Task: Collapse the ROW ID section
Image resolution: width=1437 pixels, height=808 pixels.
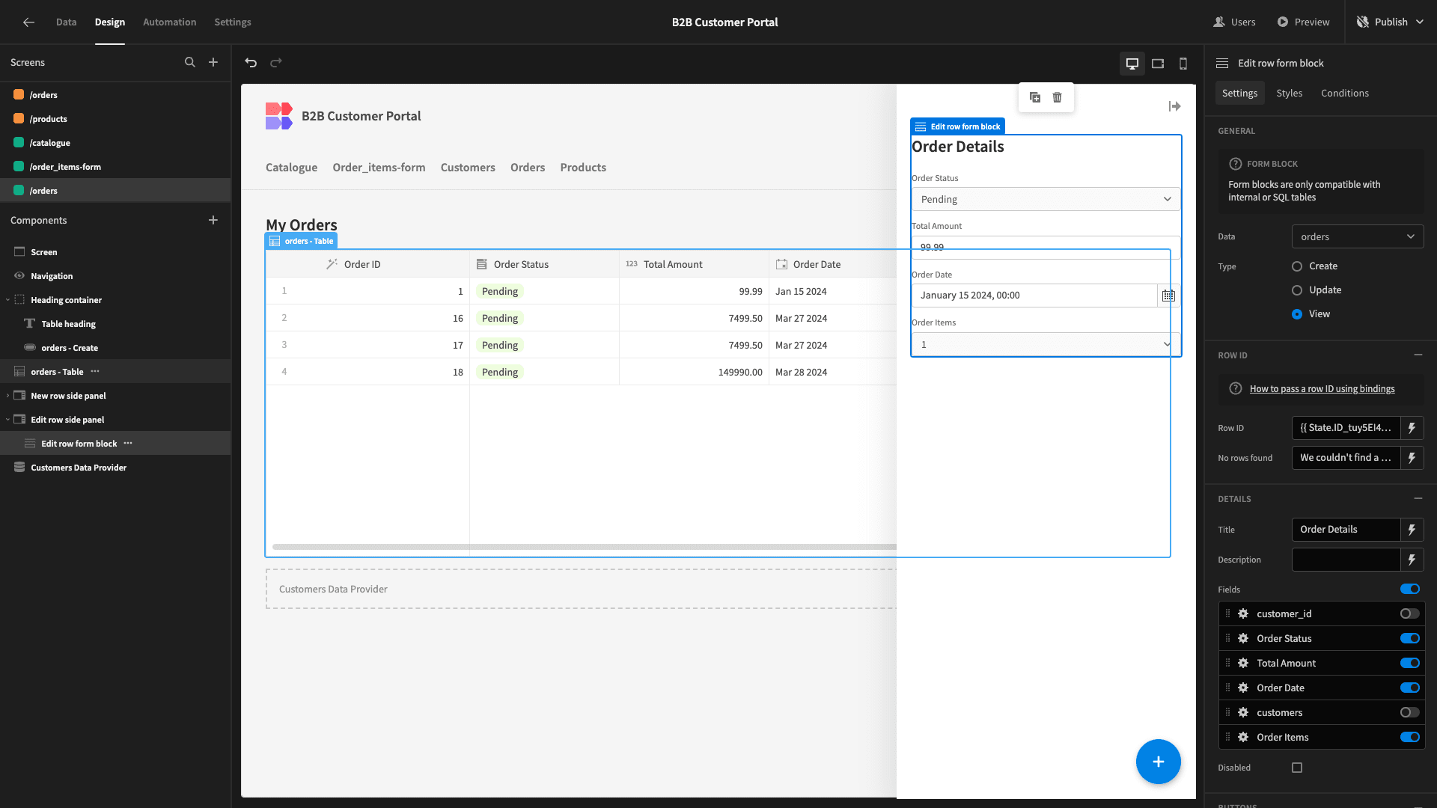Action: click(x=1418, y=355)
